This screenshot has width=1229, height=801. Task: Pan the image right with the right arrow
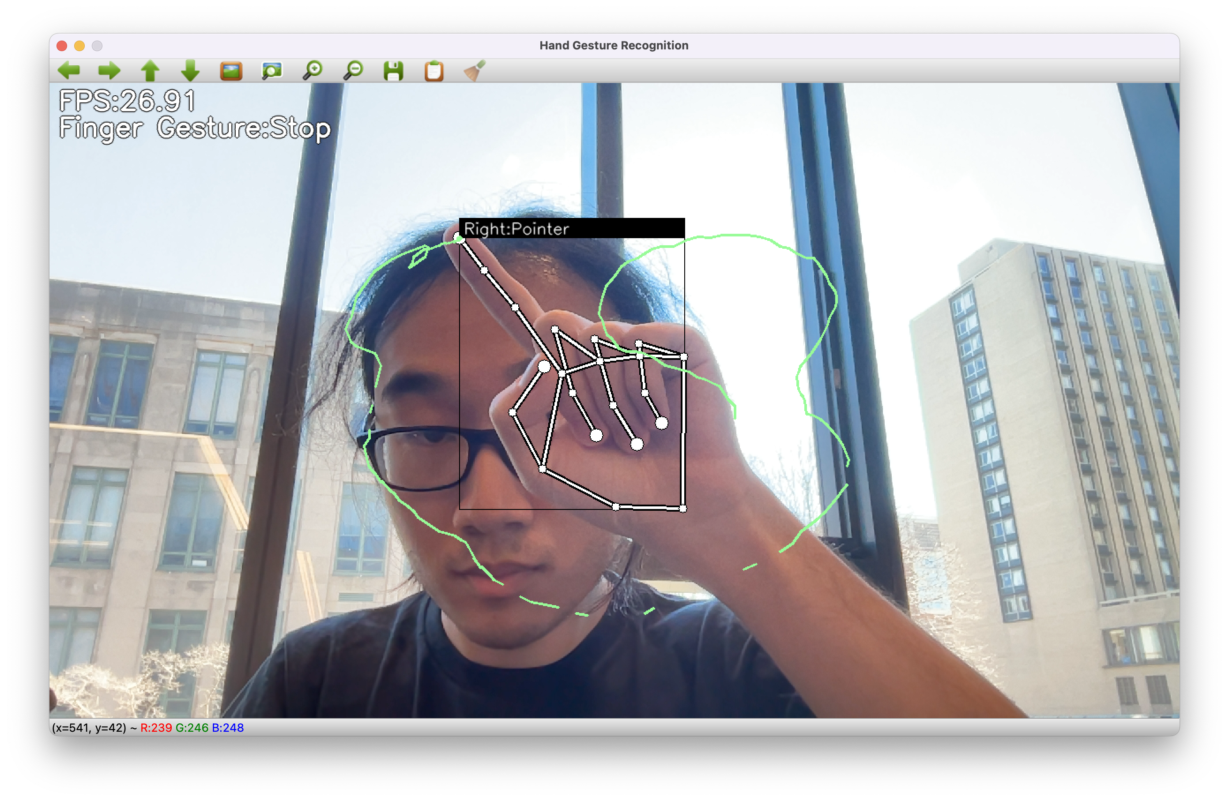109,70
